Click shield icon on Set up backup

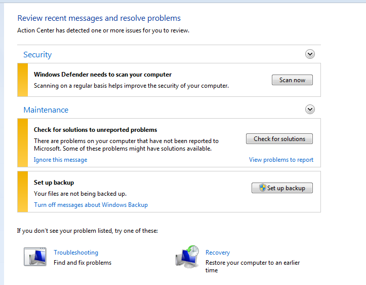[263, 188]
